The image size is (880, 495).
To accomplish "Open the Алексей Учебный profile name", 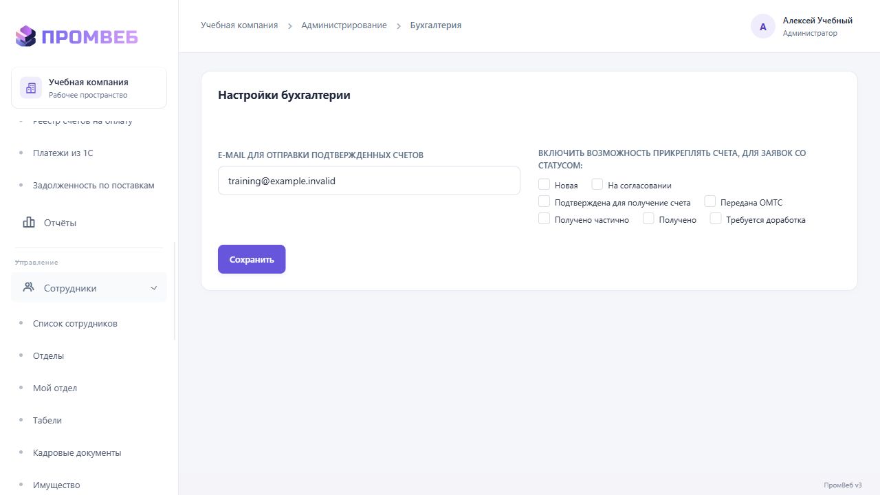I will coord(817,21).
